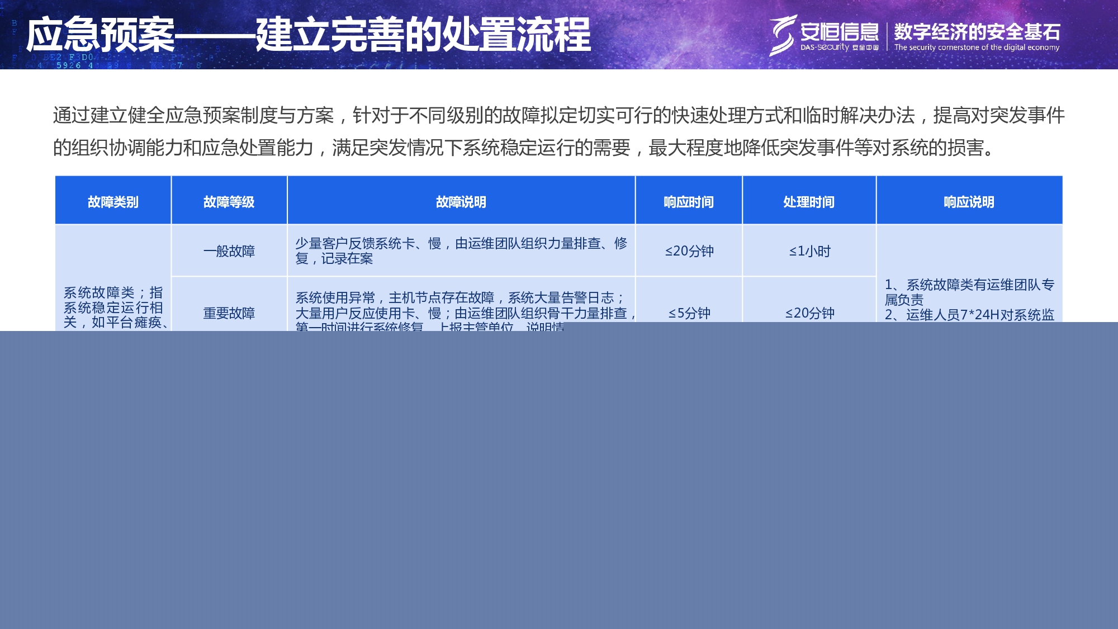Viewport: 1118px width, 629px height.
Task: Click the ≤1小时 processing time cell
Action: coord(809,252)
